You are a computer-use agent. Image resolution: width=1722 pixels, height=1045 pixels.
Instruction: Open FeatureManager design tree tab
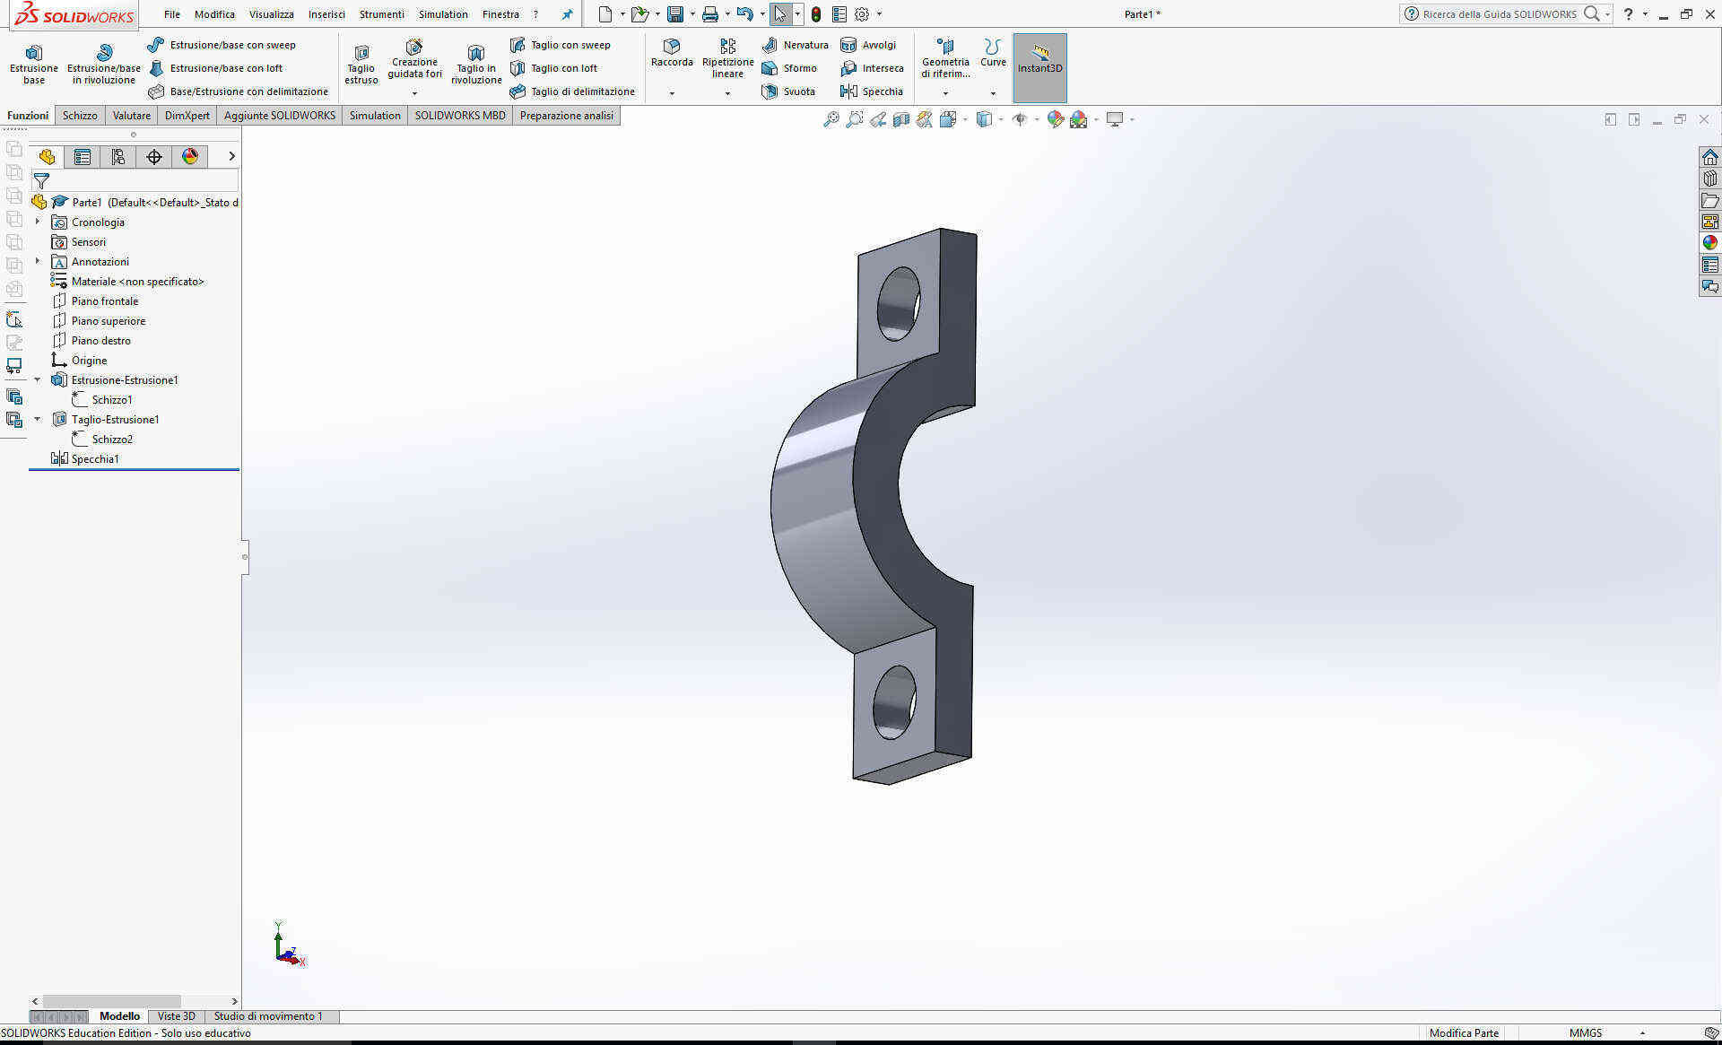point(47,157)
